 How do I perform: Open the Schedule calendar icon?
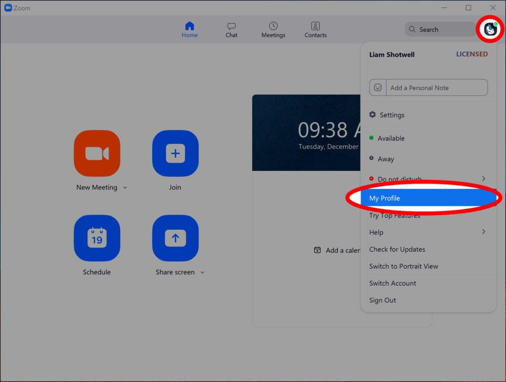[x=97, y=238]
